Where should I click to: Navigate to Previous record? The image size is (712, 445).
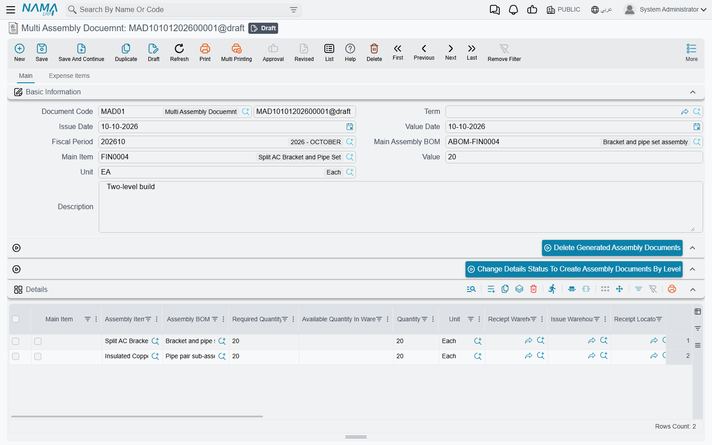point(424,52)
